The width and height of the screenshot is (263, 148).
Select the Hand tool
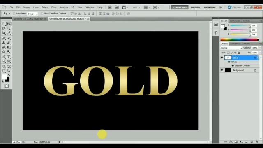pyautogui.click(x=4, y=71)
